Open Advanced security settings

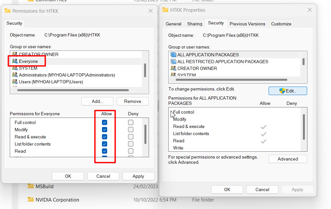(288, 159)
